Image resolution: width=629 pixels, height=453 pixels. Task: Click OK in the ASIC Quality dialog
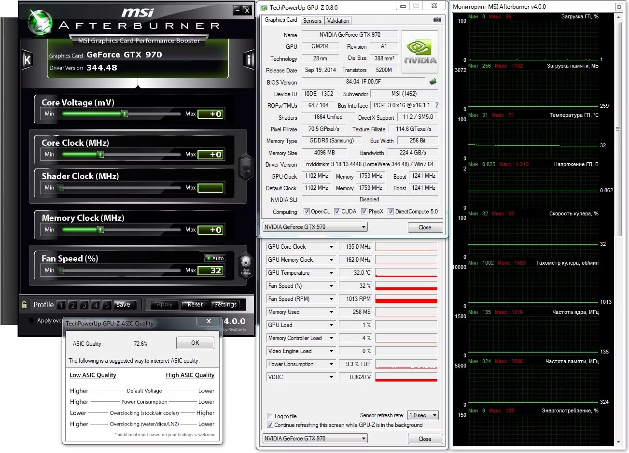(x=195, y=343)
